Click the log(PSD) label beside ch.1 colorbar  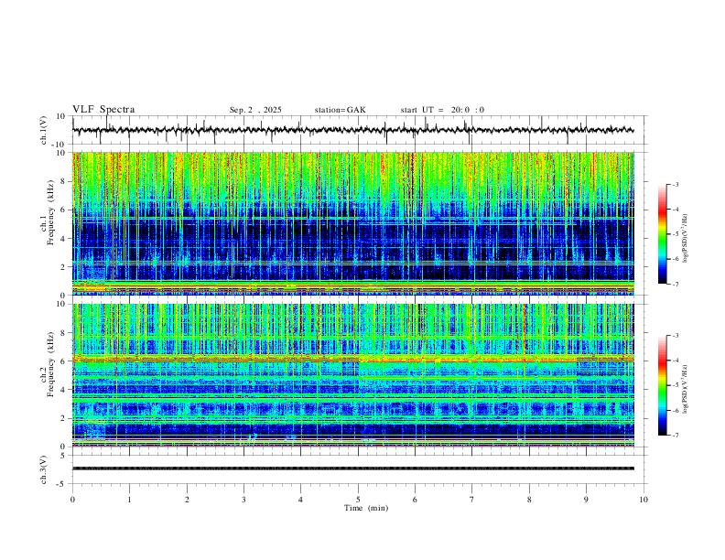[686, 239]
